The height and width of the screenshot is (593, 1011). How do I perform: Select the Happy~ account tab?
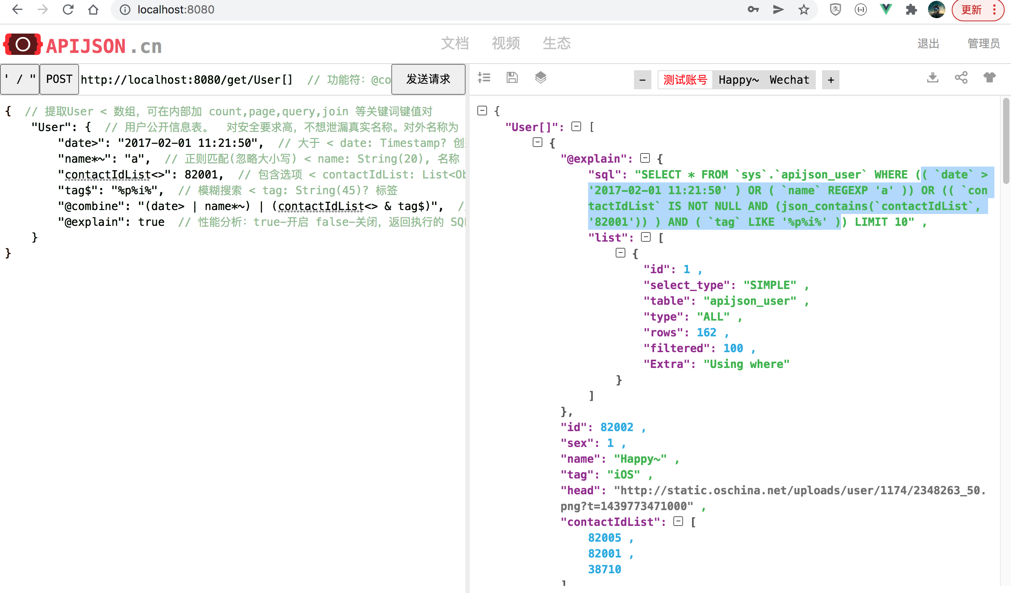point(738,80)
